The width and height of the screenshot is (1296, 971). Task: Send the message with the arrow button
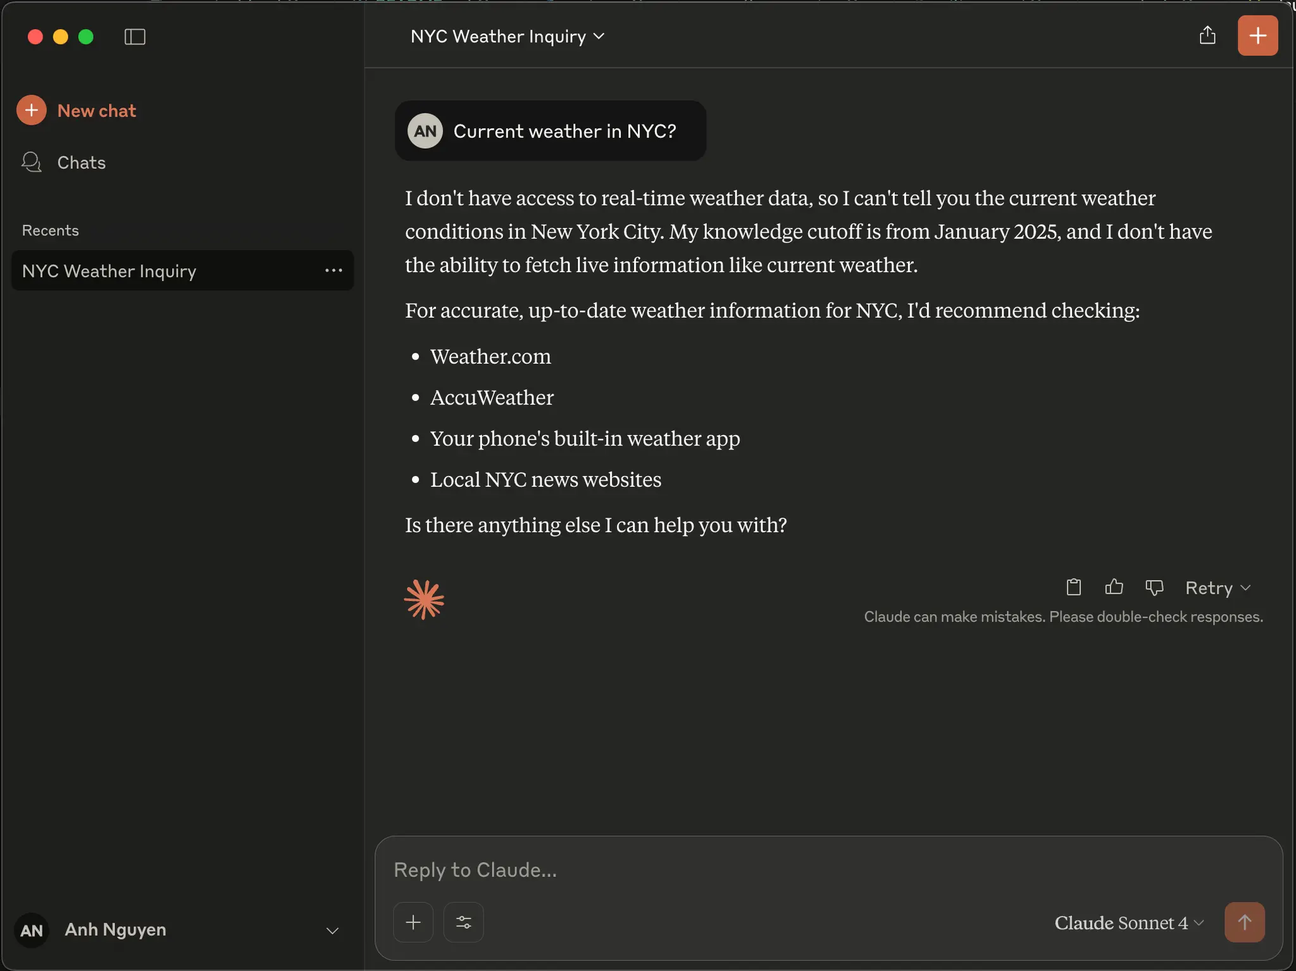[1243, 922]
